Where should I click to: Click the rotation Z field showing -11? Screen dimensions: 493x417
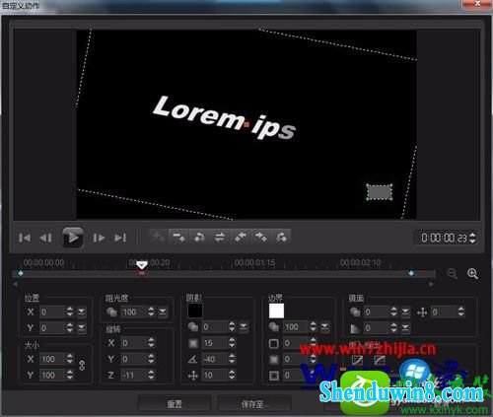point(134,375)
